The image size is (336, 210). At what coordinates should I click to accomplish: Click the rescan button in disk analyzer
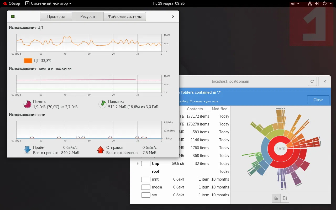(x=312, y=81)
